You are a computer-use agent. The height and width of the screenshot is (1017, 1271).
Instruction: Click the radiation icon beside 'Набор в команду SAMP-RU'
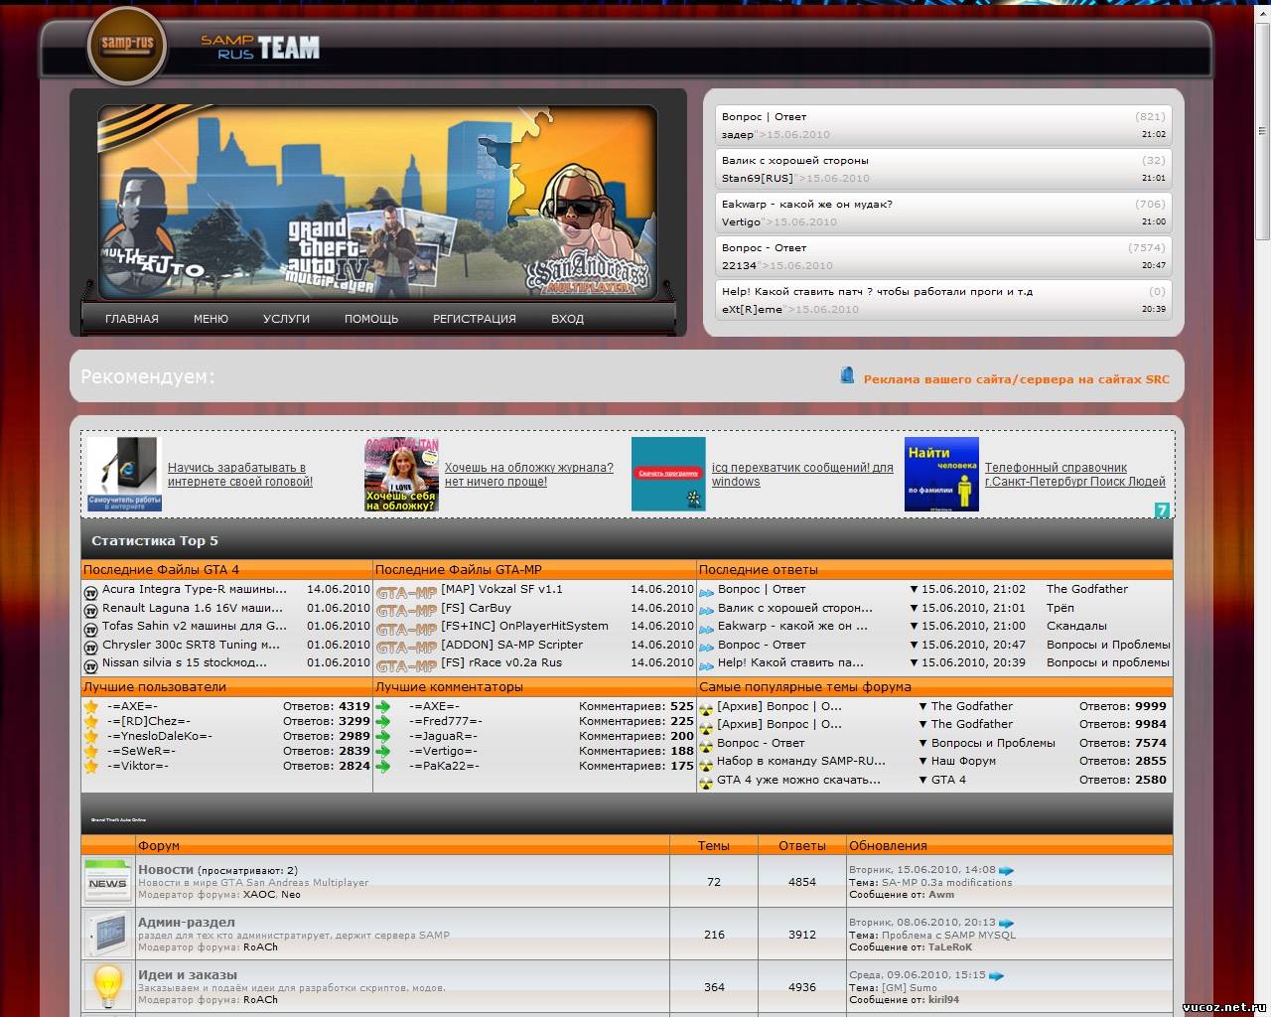coord(706,765)
